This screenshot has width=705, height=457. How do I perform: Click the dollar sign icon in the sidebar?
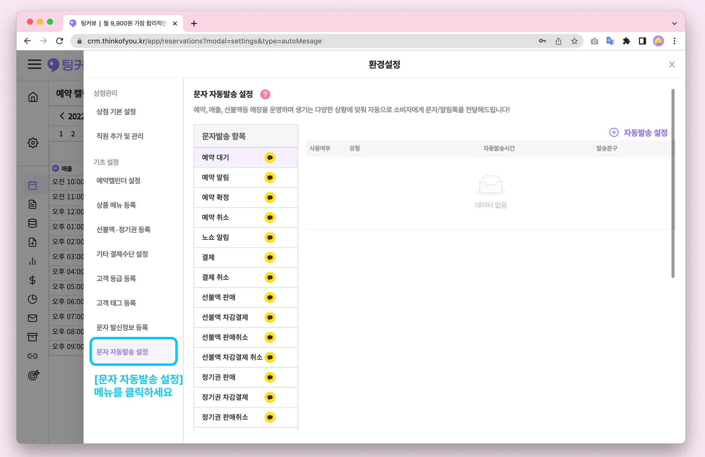pyautogui.click(x=32, y=280)
